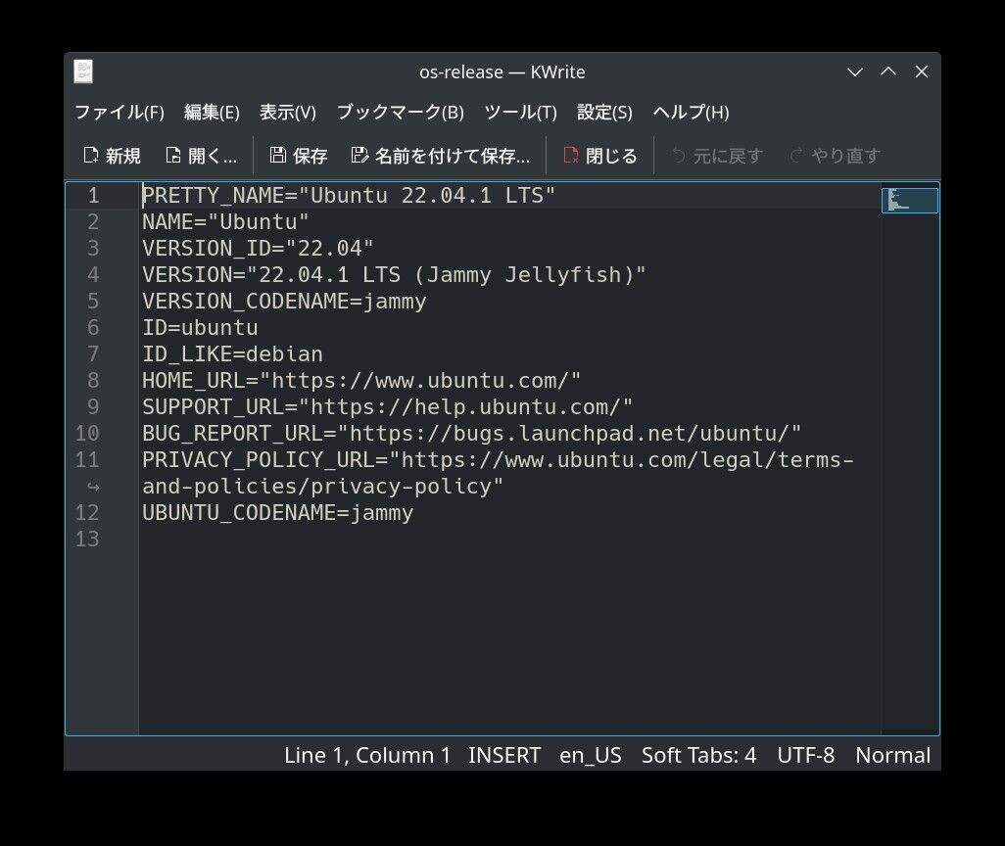Click the 保存 (Save) toolbar icon

click(x=278, y=155)
